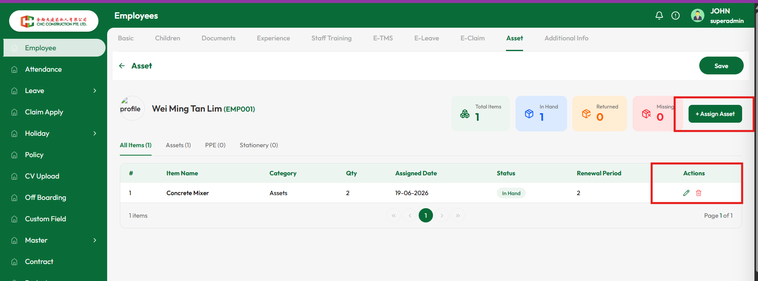Viewport: 758px width, 281px height.
Task: Click the In Hand status badge
Action: click(511, 193)
